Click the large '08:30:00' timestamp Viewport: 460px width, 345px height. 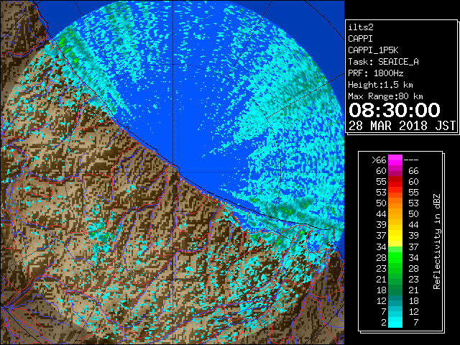click(395, 110)
